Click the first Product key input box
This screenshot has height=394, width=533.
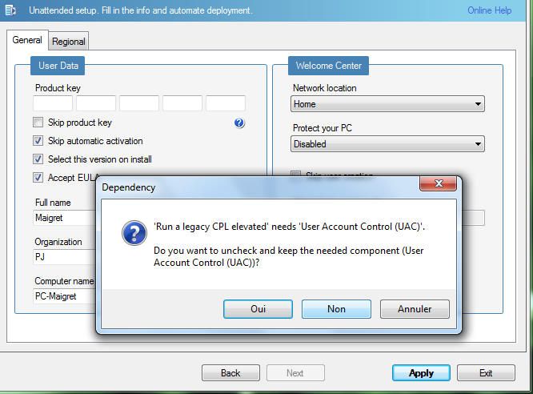(x=53, y=103)
